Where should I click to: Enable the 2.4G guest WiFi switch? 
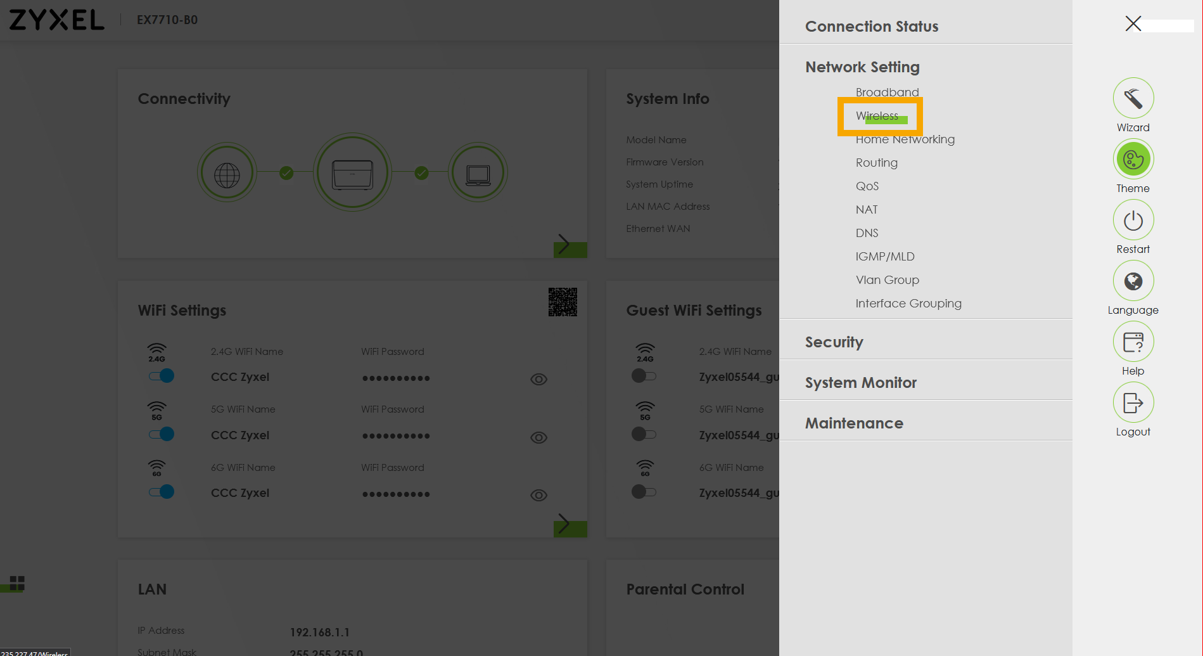(x=644, y=376)
